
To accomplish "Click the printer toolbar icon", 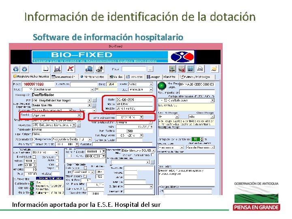I will pyautogui.click(x=200, y=69).
